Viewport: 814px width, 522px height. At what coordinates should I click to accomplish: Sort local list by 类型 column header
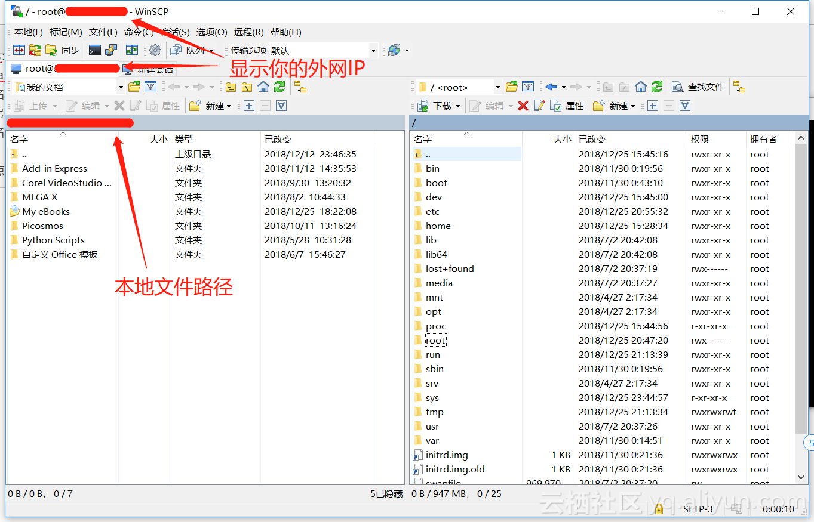coord(216,139)
